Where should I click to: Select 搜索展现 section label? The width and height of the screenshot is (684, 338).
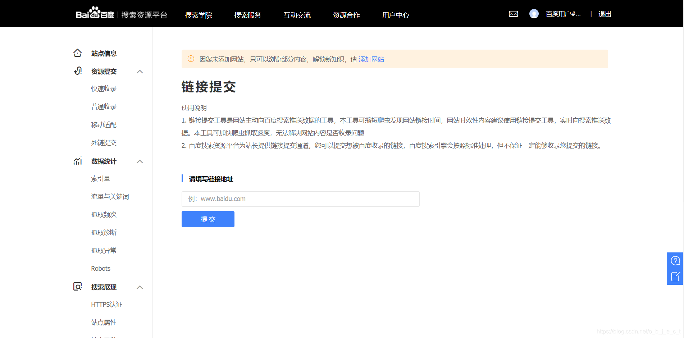coord(104,287)
